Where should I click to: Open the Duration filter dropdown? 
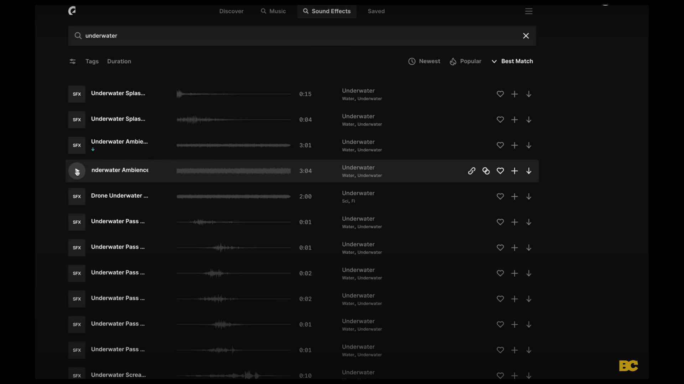click(119, 62)
